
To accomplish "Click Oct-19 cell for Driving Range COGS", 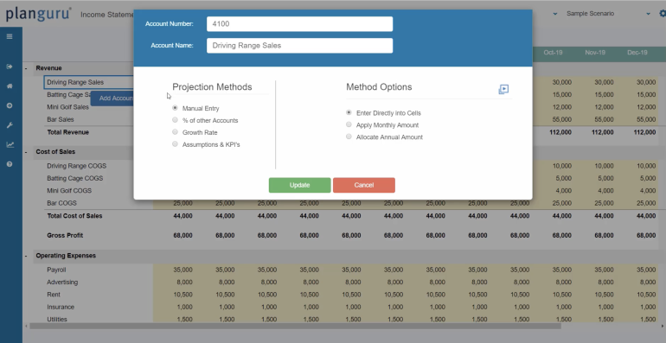I will pos(561,166).
